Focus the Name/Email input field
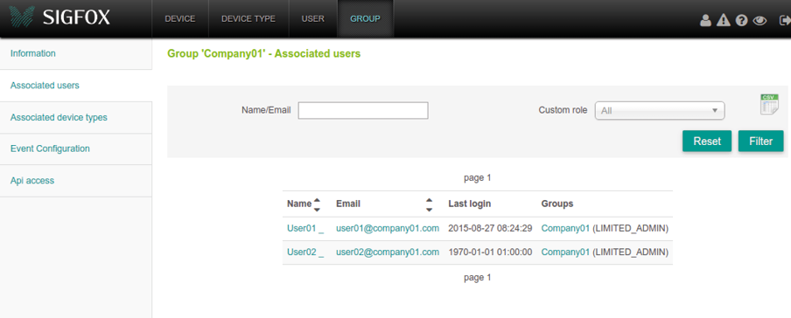This screenshot has width=791, height=318. point(363,110)
